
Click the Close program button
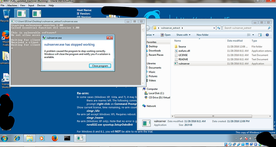pos(100,66)
